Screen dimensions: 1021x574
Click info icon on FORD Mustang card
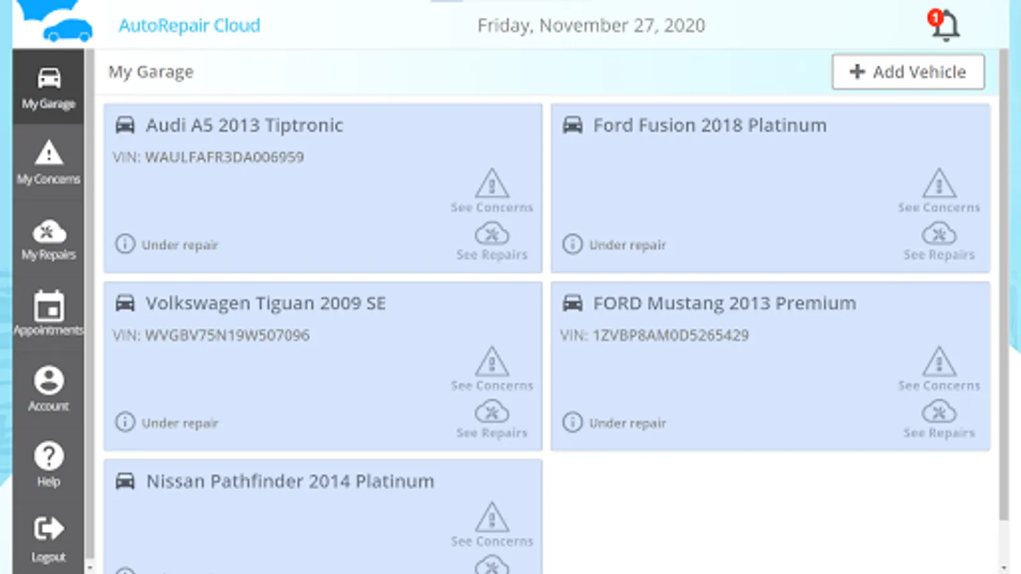coord(572,422)
